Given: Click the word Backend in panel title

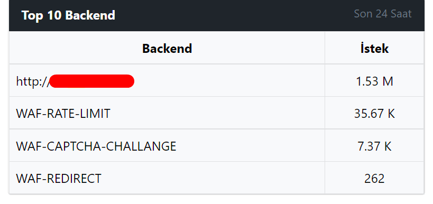Looking at the screenshot, I should point(90,15).
